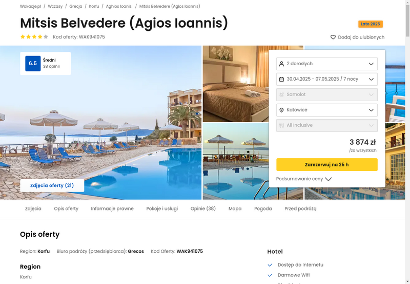The height and width of the screenshot is (284, 410).
Task: Open Zdjęcia oferty (21) gallery button
Action: pyautogui.click(x=52, y=185)
